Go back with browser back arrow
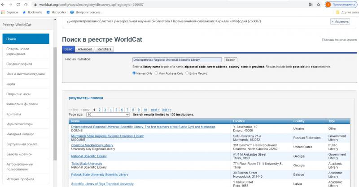The width and height of the screenshot is (359, 187). (x=3, y=4)
